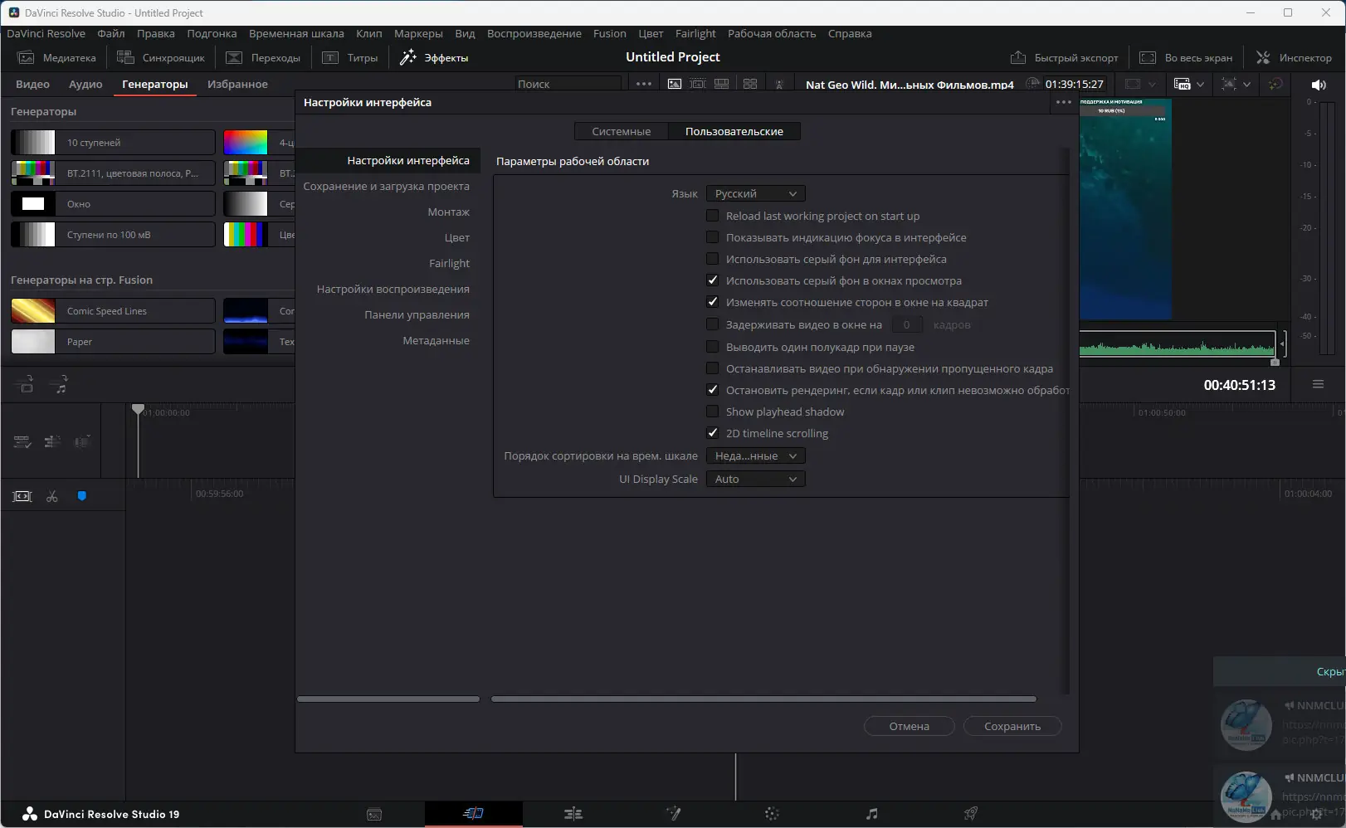Click the hamburger menu next to timecode
Screen dimensions: 1346x828
point(1318,384)
